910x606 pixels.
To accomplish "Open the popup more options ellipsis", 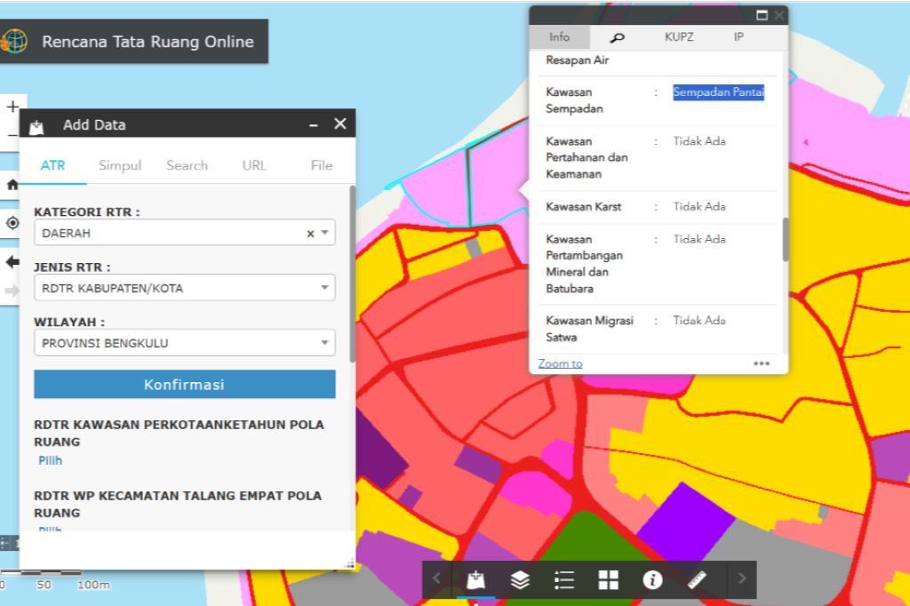I will (x=762, y=363).
